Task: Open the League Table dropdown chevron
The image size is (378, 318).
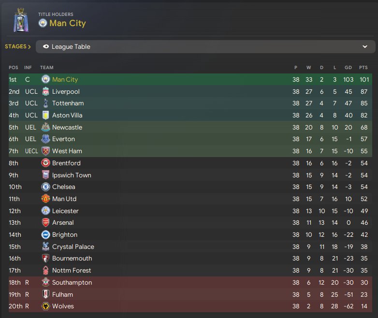Action: point(365,47)
